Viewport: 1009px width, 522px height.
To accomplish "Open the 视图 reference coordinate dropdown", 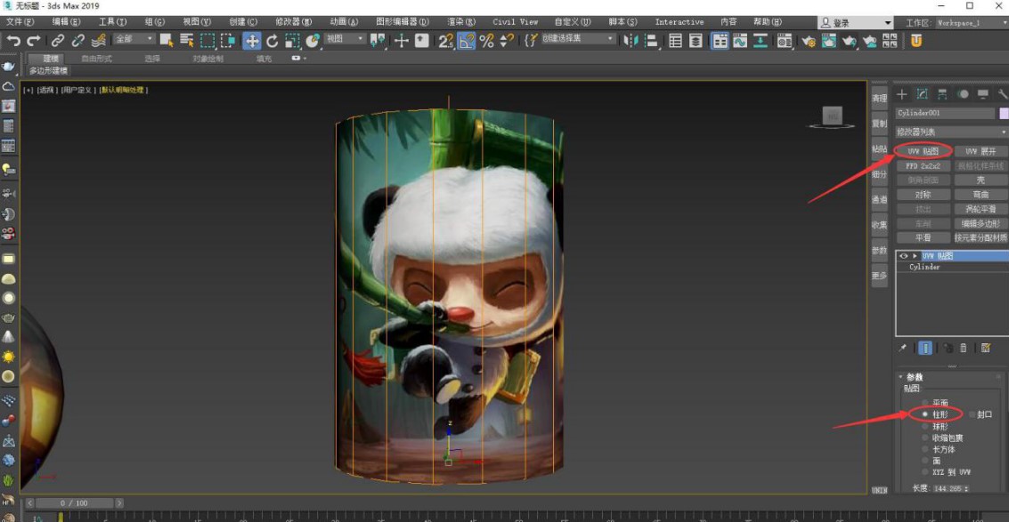I will [345, 39].
